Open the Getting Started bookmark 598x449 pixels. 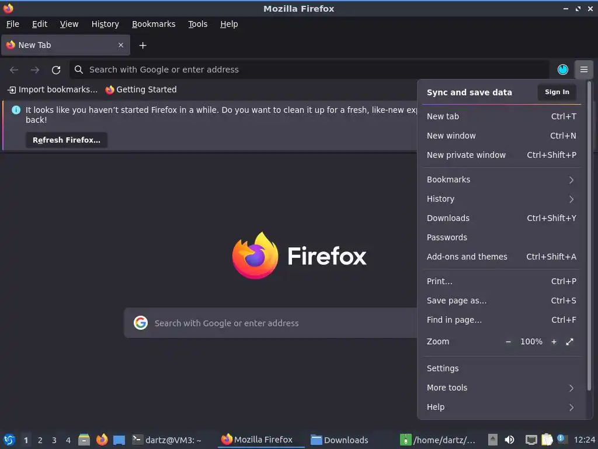(141, 89)
